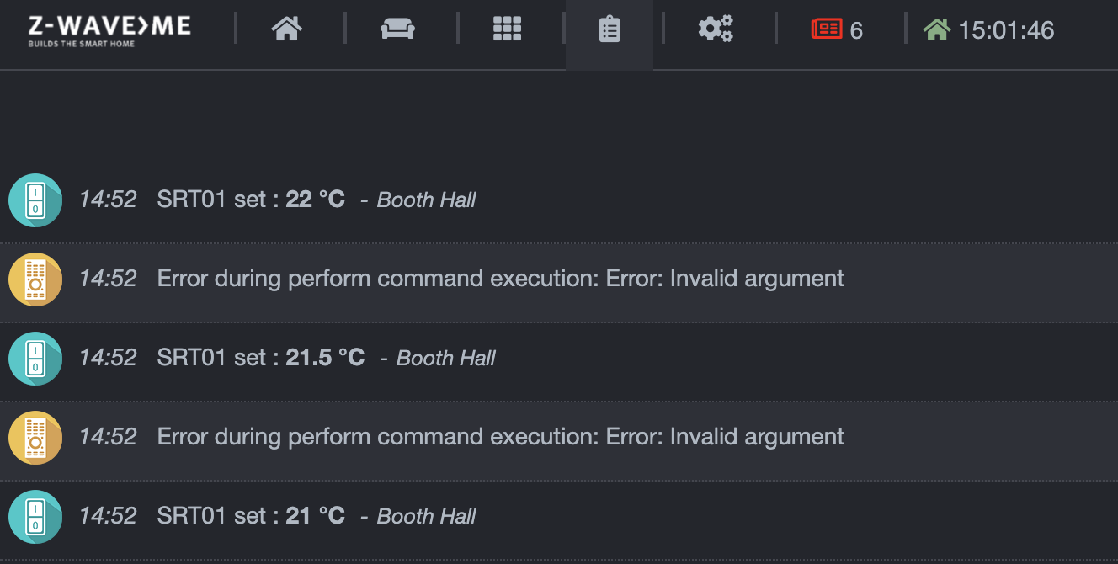
Task: Click the Booth Hall link on 22 °C event
Action: (x=425, y=200)
